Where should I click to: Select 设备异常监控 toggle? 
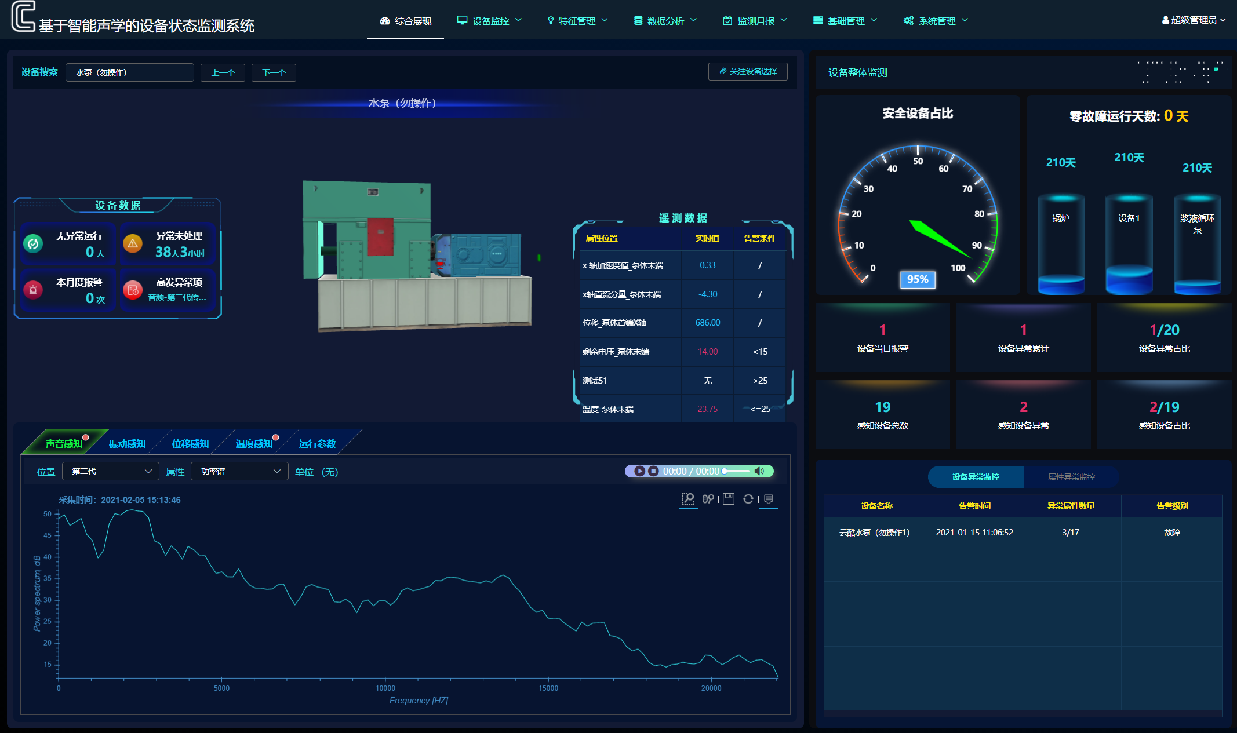pyautogui.click(x=976, y=477)
